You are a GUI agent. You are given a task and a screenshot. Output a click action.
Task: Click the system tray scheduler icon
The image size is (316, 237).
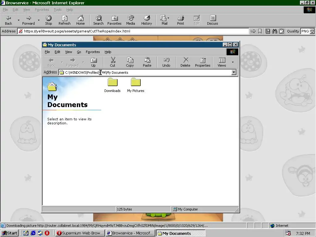tap(289, 233)
